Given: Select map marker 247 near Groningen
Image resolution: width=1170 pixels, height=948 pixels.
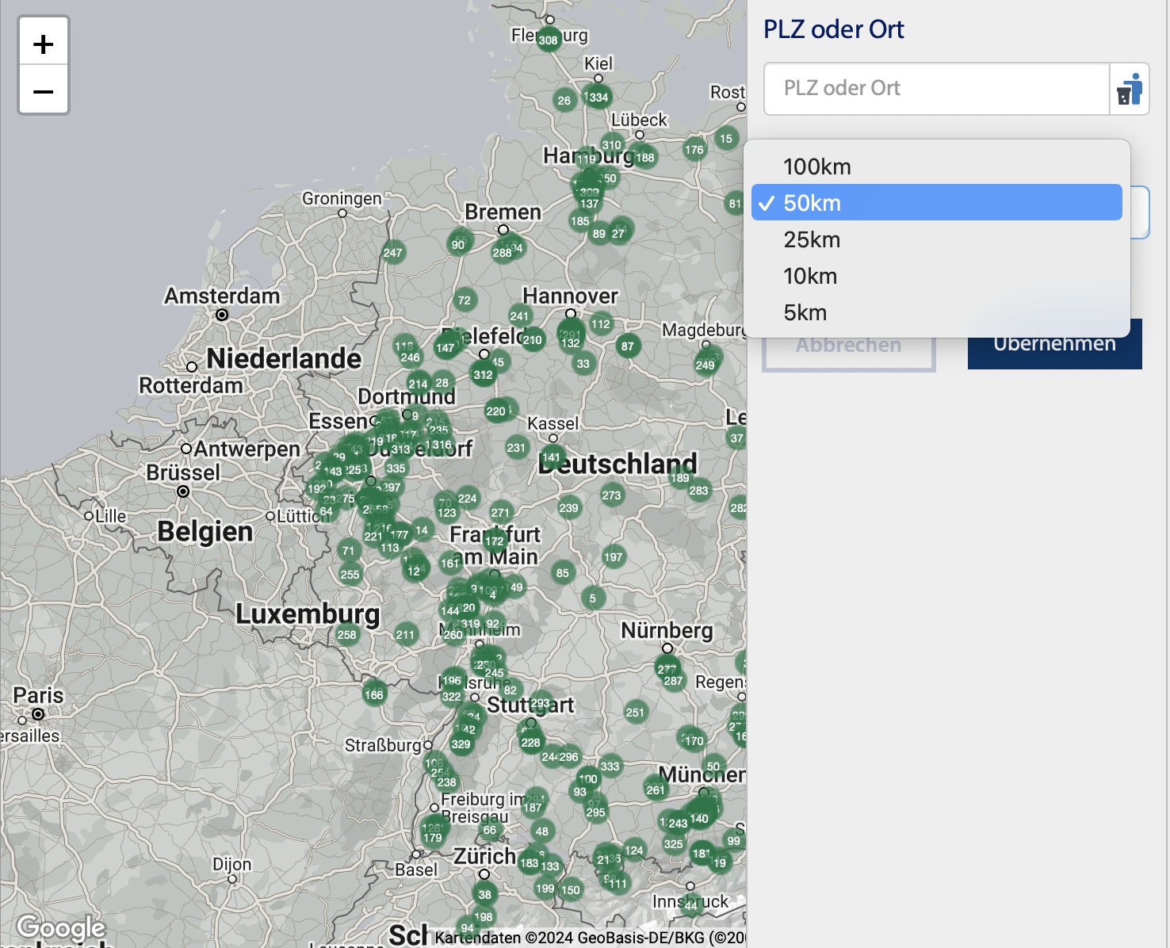Looking at the screenshot, I should click(x=393, y=253).
